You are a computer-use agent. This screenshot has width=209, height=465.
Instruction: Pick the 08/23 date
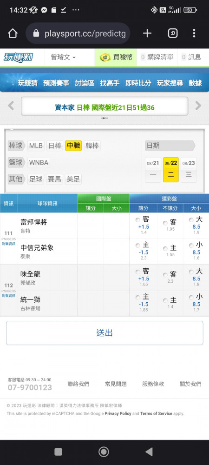pos(189,170)
